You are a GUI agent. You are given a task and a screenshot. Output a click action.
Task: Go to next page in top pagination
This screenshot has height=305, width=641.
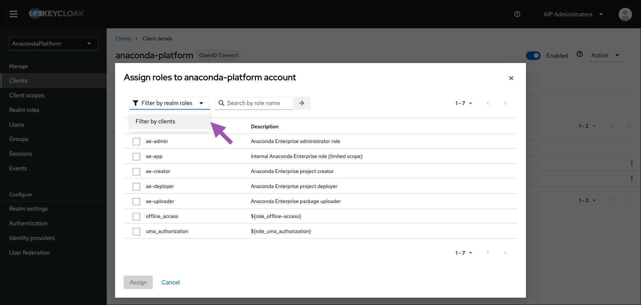click(505, 103)
